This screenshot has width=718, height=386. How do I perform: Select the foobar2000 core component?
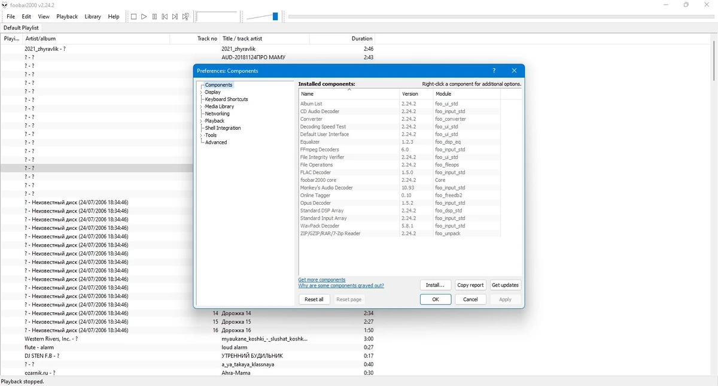point(399,180)
